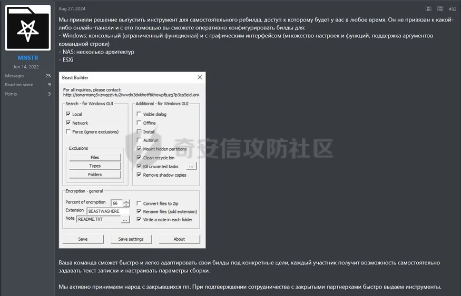Enable the Visible dialog checkbox
Screen dimensions: 461x296
click(139, 114)
